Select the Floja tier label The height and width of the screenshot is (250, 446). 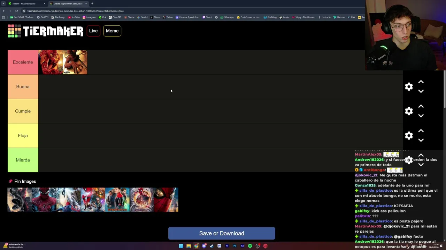tap(23, 135)
